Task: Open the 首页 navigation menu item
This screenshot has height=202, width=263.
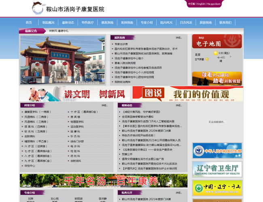Action: tap(29, 23)
